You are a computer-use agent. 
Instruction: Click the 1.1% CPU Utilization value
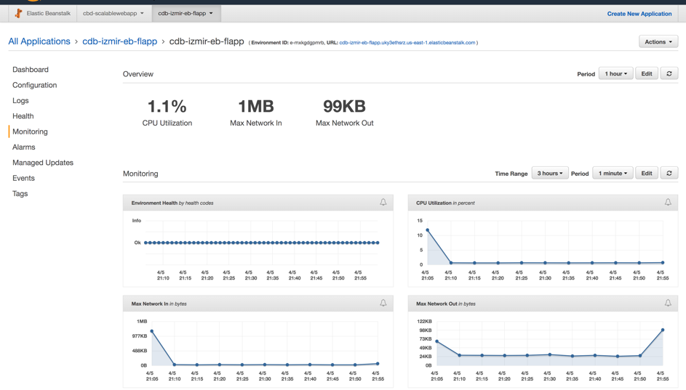(x=167, y=106)
